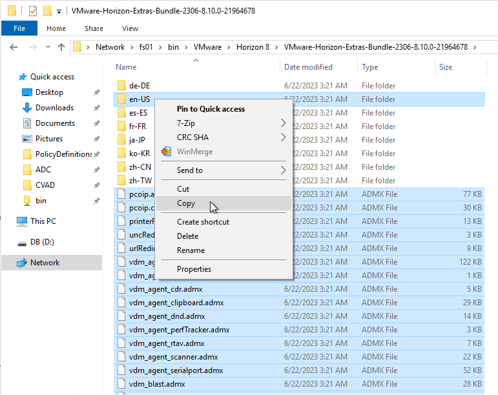Sort by the Type column header
The width and height of the screenshot is (498, 395).
pos(369,67)
